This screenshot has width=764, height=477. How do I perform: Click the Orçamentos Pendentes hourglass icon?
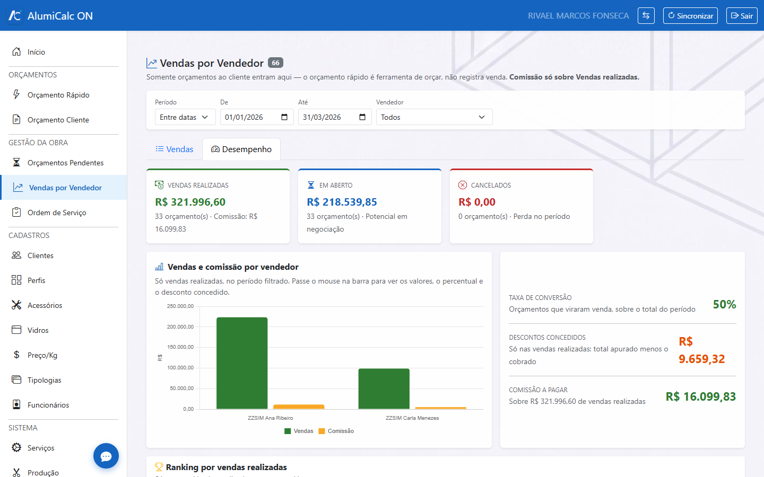(16, 162)
